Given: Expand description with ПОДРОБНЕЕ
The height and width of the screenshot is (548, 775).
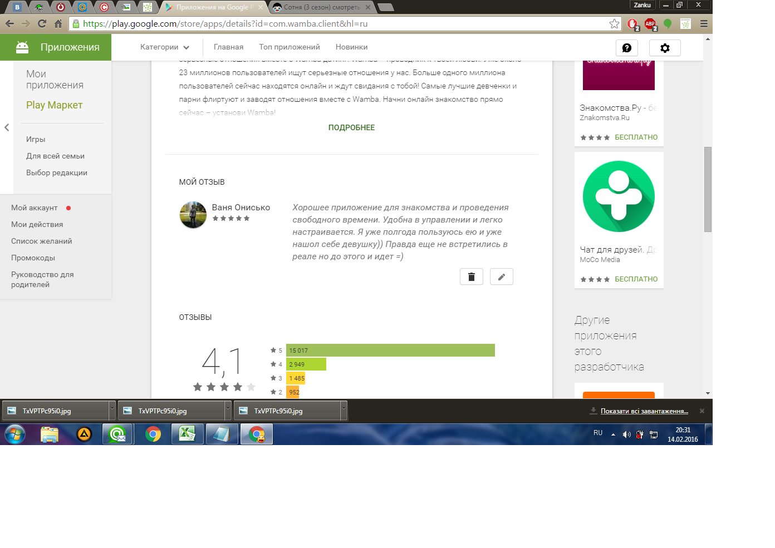Looking at the screenshot, I should [x=351, y=127].
